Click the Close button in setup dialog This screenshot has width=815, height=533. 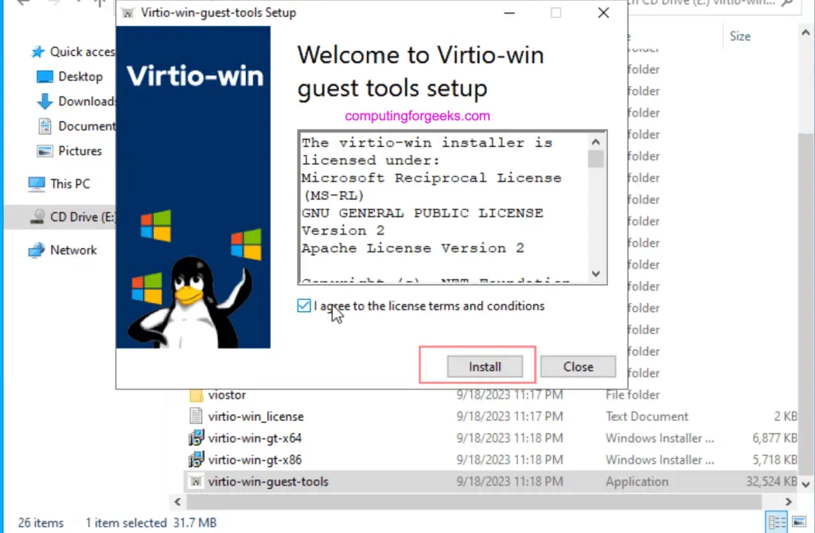[578, 367]
